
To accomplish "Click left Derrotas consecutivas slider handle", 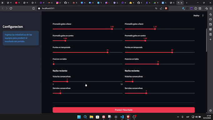I will click(x=60, y=93).
